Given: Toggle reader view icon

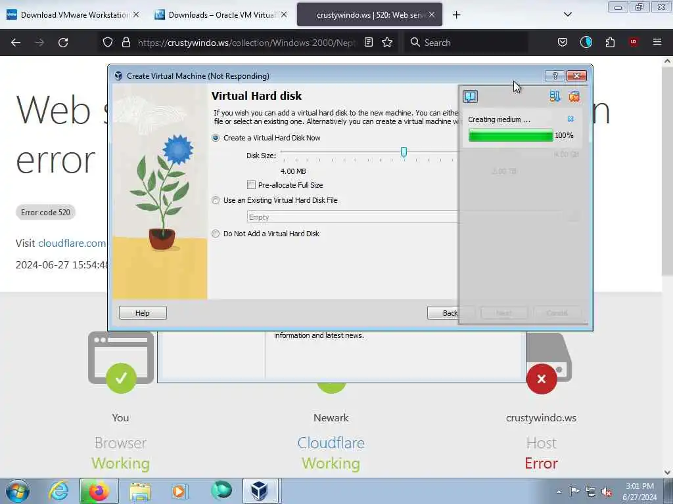Looking at the screenshot, I should [368, 42].
